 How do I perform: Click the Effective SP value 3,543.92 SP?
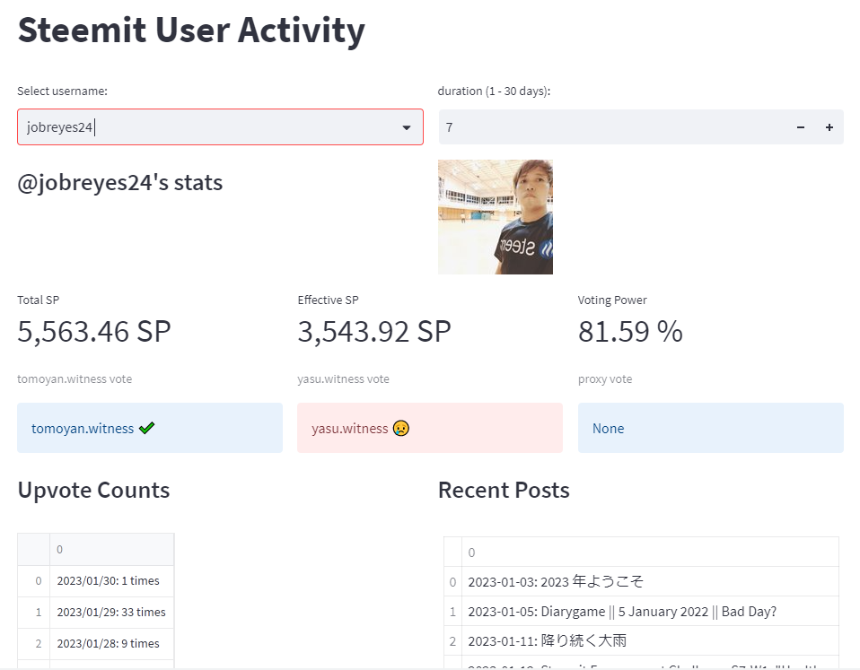tap(374, 332)
